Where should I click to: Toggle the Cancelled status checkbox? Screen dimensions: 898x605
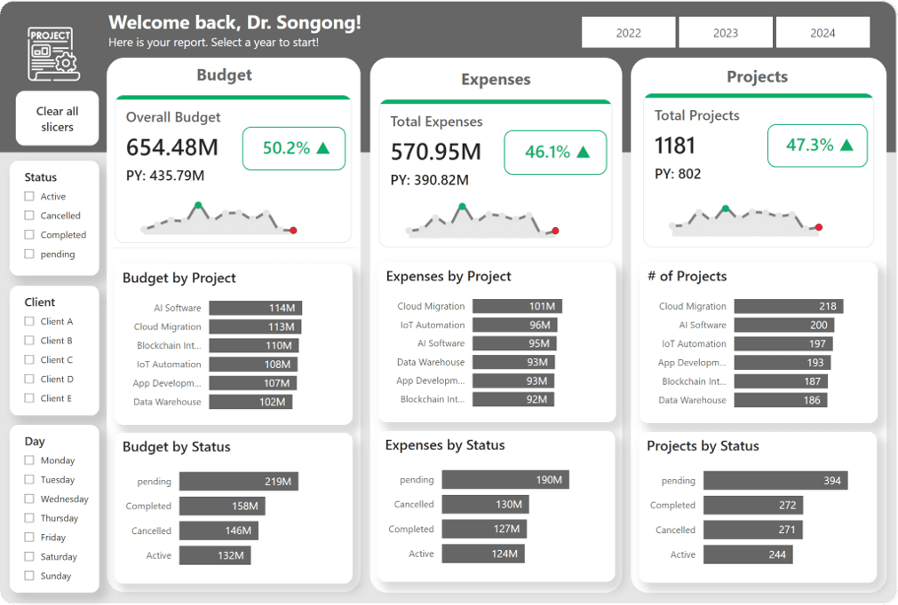(29, 216)
